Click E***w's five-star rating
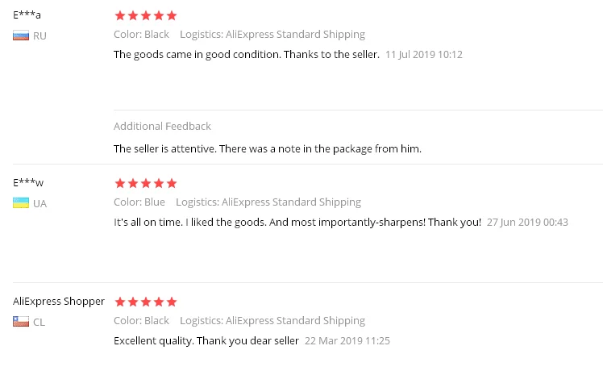The width and height of the screenshot is (603, 375). (x=146, y=183)
